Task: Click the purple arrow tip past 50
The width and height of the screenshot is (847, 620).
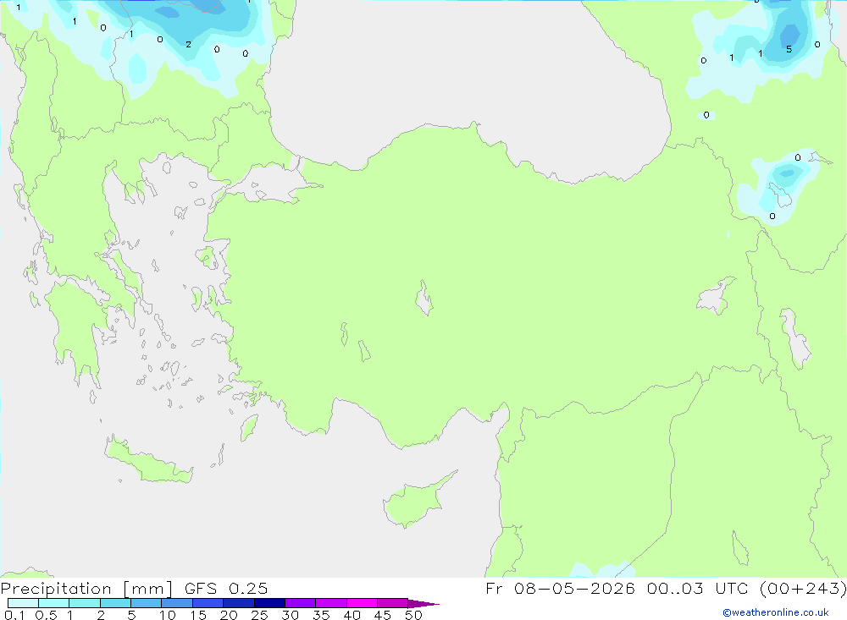Action: [x=423, y=604]
